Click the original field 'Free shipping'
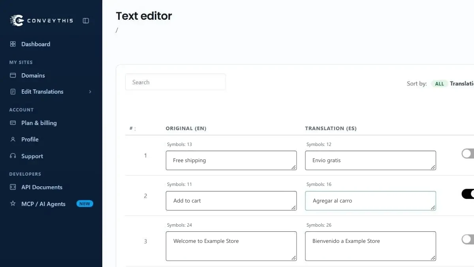Viewport: 474px width, 267px height. click(x=231, y=160)
